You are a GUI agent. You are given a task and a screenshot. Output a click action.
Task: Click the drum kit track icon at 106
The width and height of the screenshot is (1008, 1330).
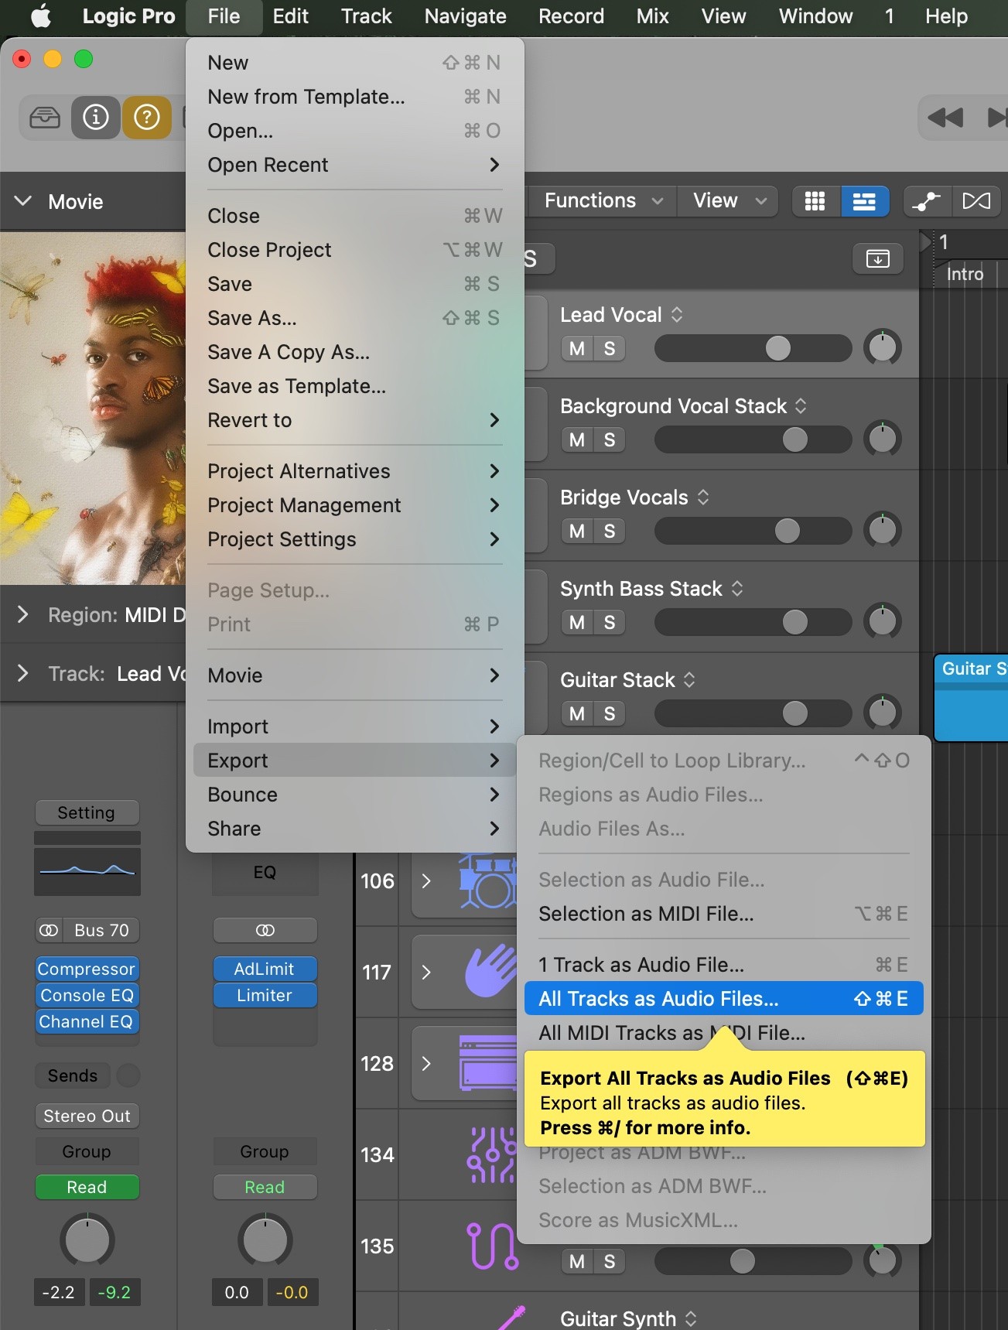[x=487, y=881]
